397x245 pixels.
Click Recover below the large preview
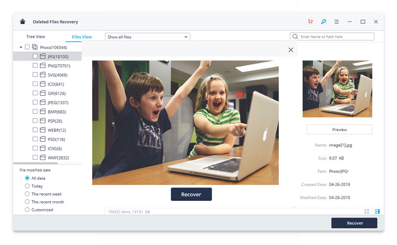(191, 194)
